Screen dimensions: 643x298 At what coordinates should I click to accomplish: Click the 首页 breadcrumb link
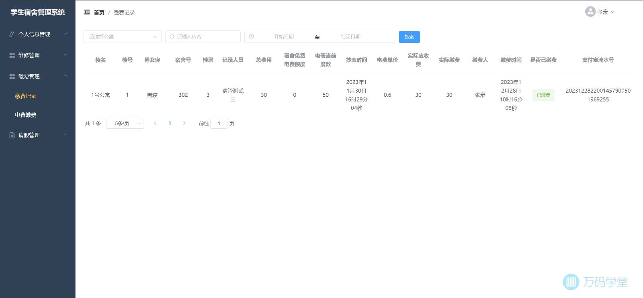coord(99,12)
